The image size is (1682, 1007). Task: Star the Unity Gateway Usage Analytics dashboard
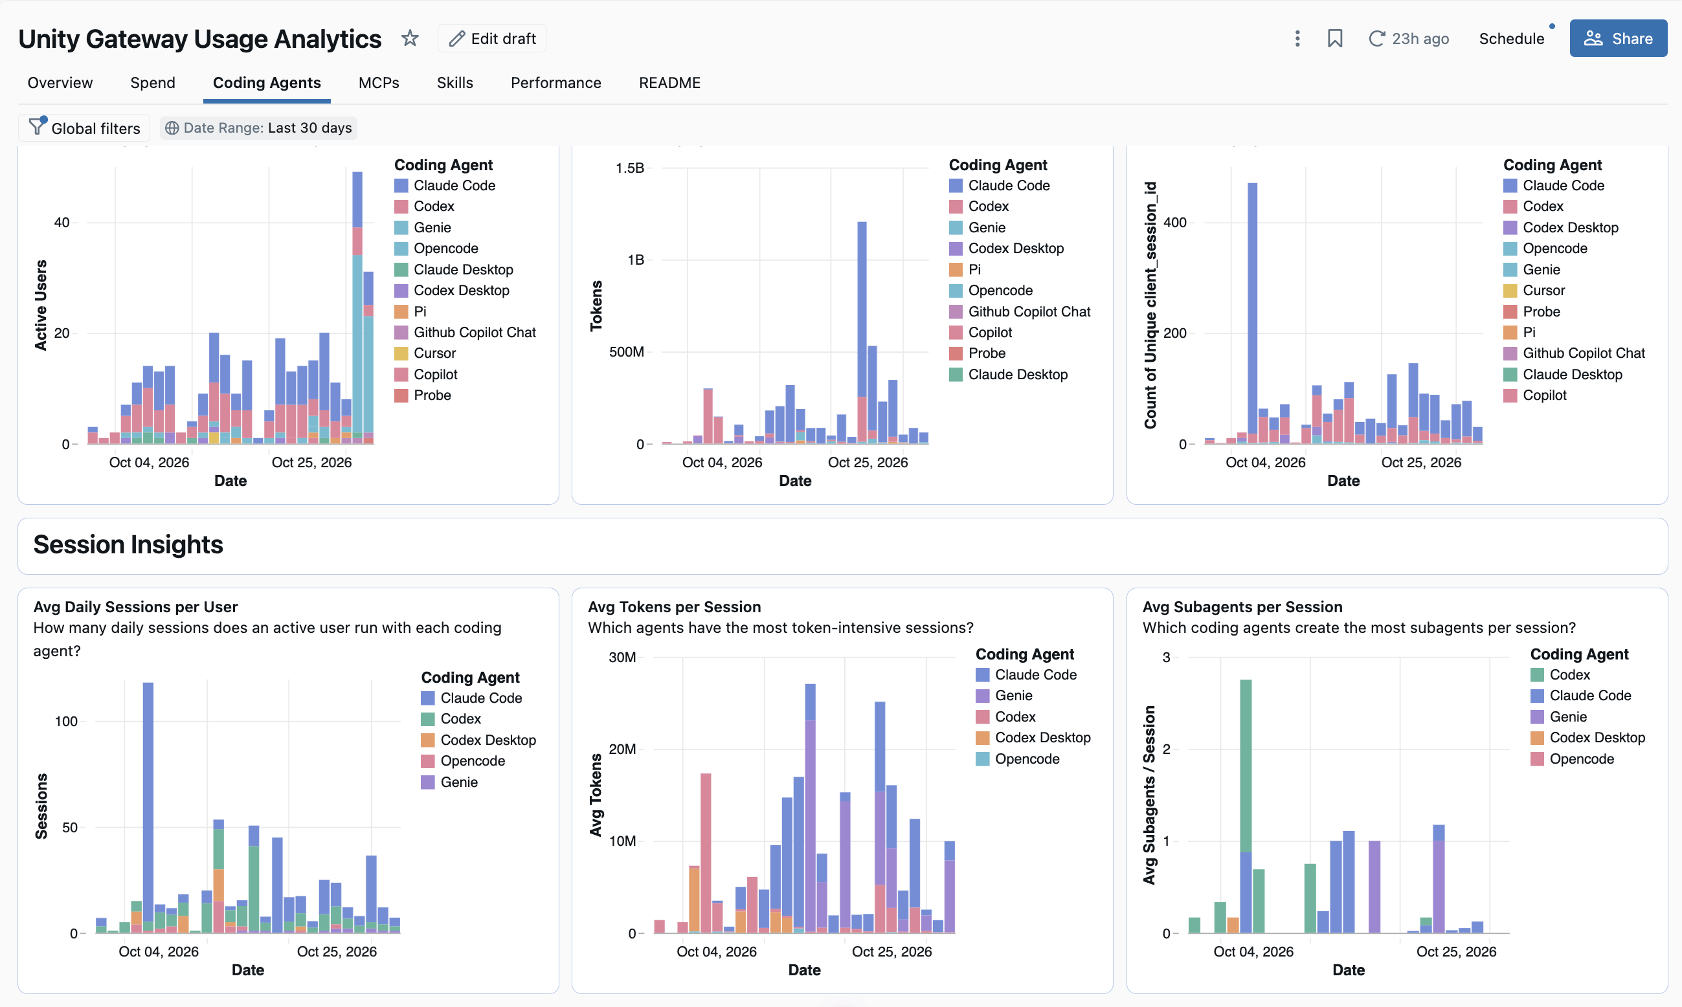pyautogui.click(x=409, y=39)
